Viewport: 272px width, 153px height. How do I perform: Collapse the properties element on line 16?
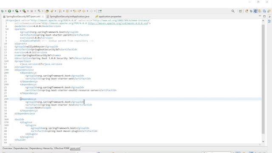click(8, 61)
